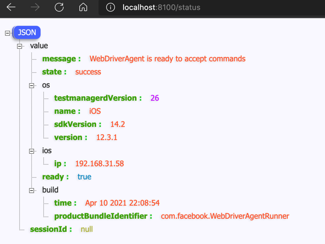Collapse the build node
Viewport: 325px width, 244px height.
[x=32, y=190]
